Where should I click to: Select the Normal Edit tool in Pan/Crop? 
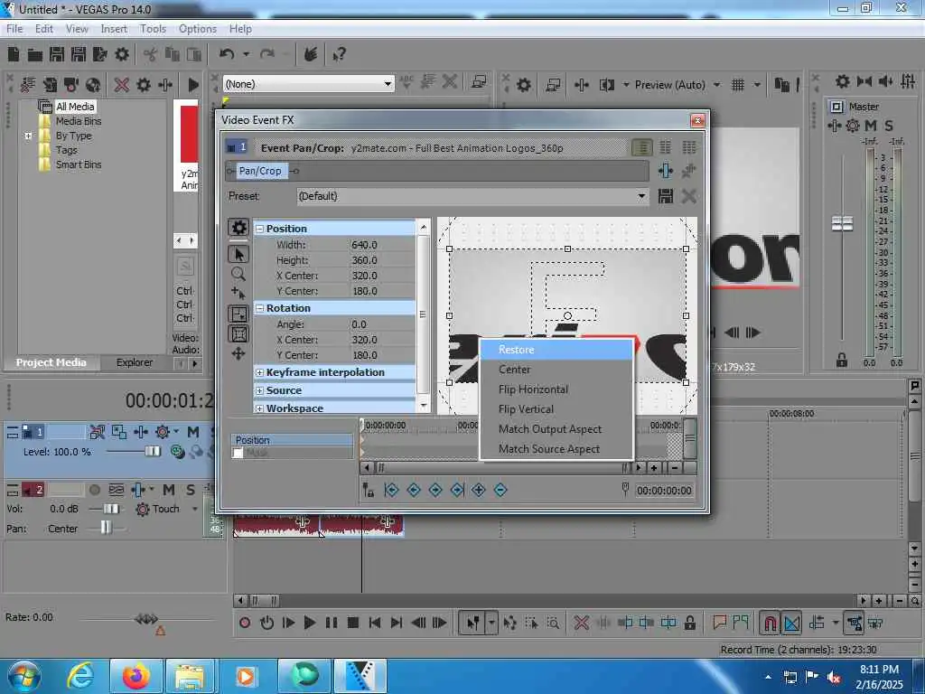coord(238,254)
